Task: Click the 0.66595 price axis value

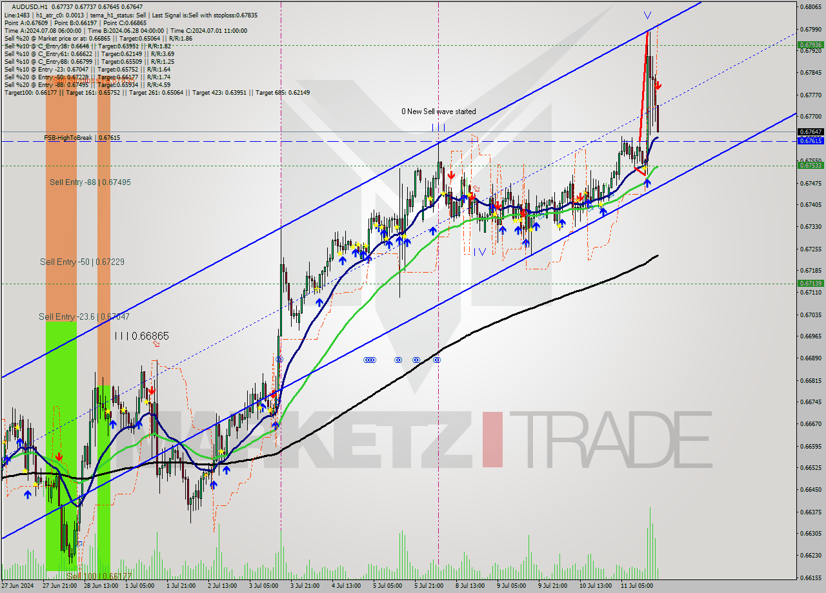Action: click(811, 446)
